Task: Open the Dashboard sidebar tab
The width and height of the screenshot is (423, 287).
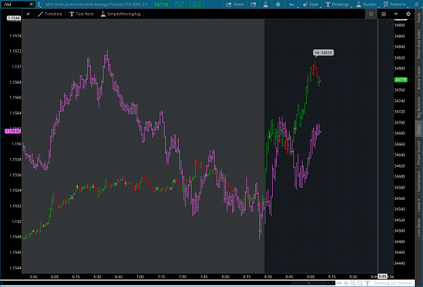Action: click(x=419, y=182)
